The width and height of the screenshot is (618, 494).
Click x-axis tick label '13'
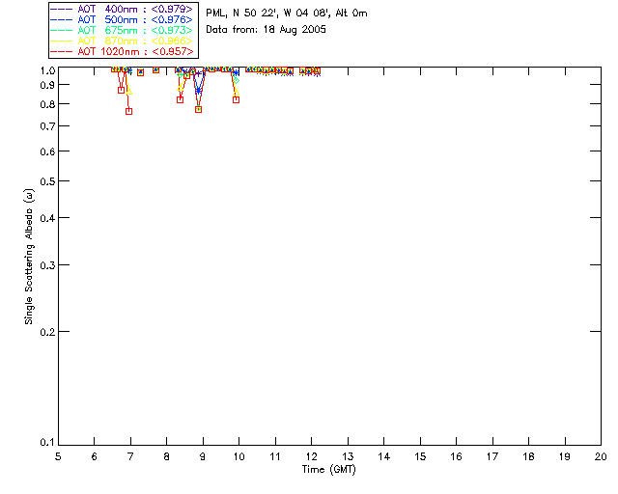[x=348, y=456]
